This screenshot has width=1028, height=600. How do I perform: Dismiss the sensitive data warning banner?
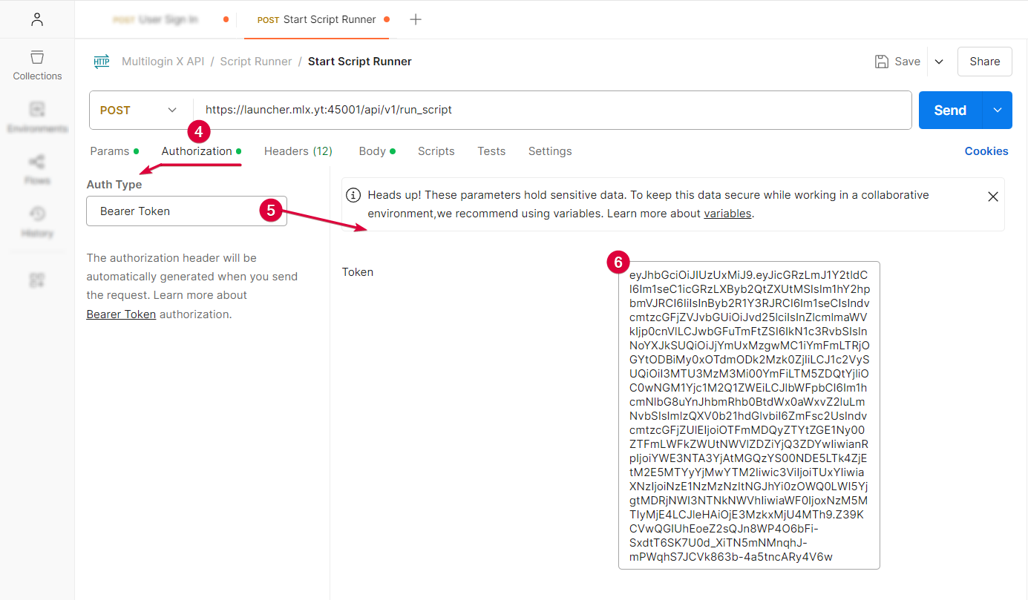(993, 196)
